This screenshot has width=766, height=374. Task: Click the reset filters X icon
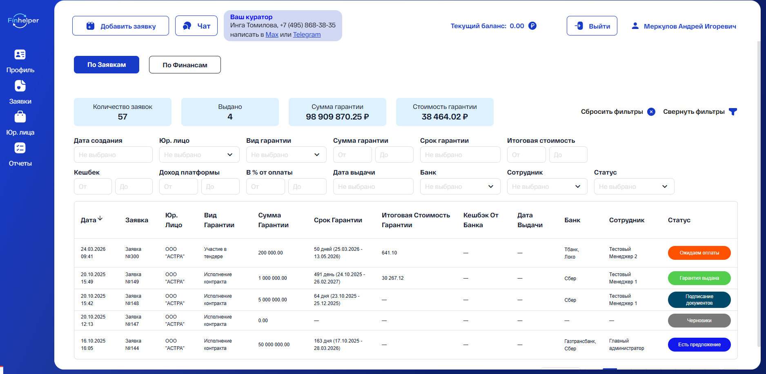651,112
